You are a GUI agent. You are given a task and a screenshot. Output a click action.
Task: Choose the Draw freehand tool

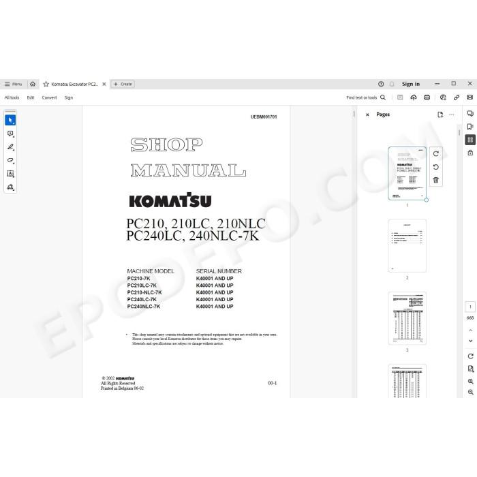click(10, 160)
